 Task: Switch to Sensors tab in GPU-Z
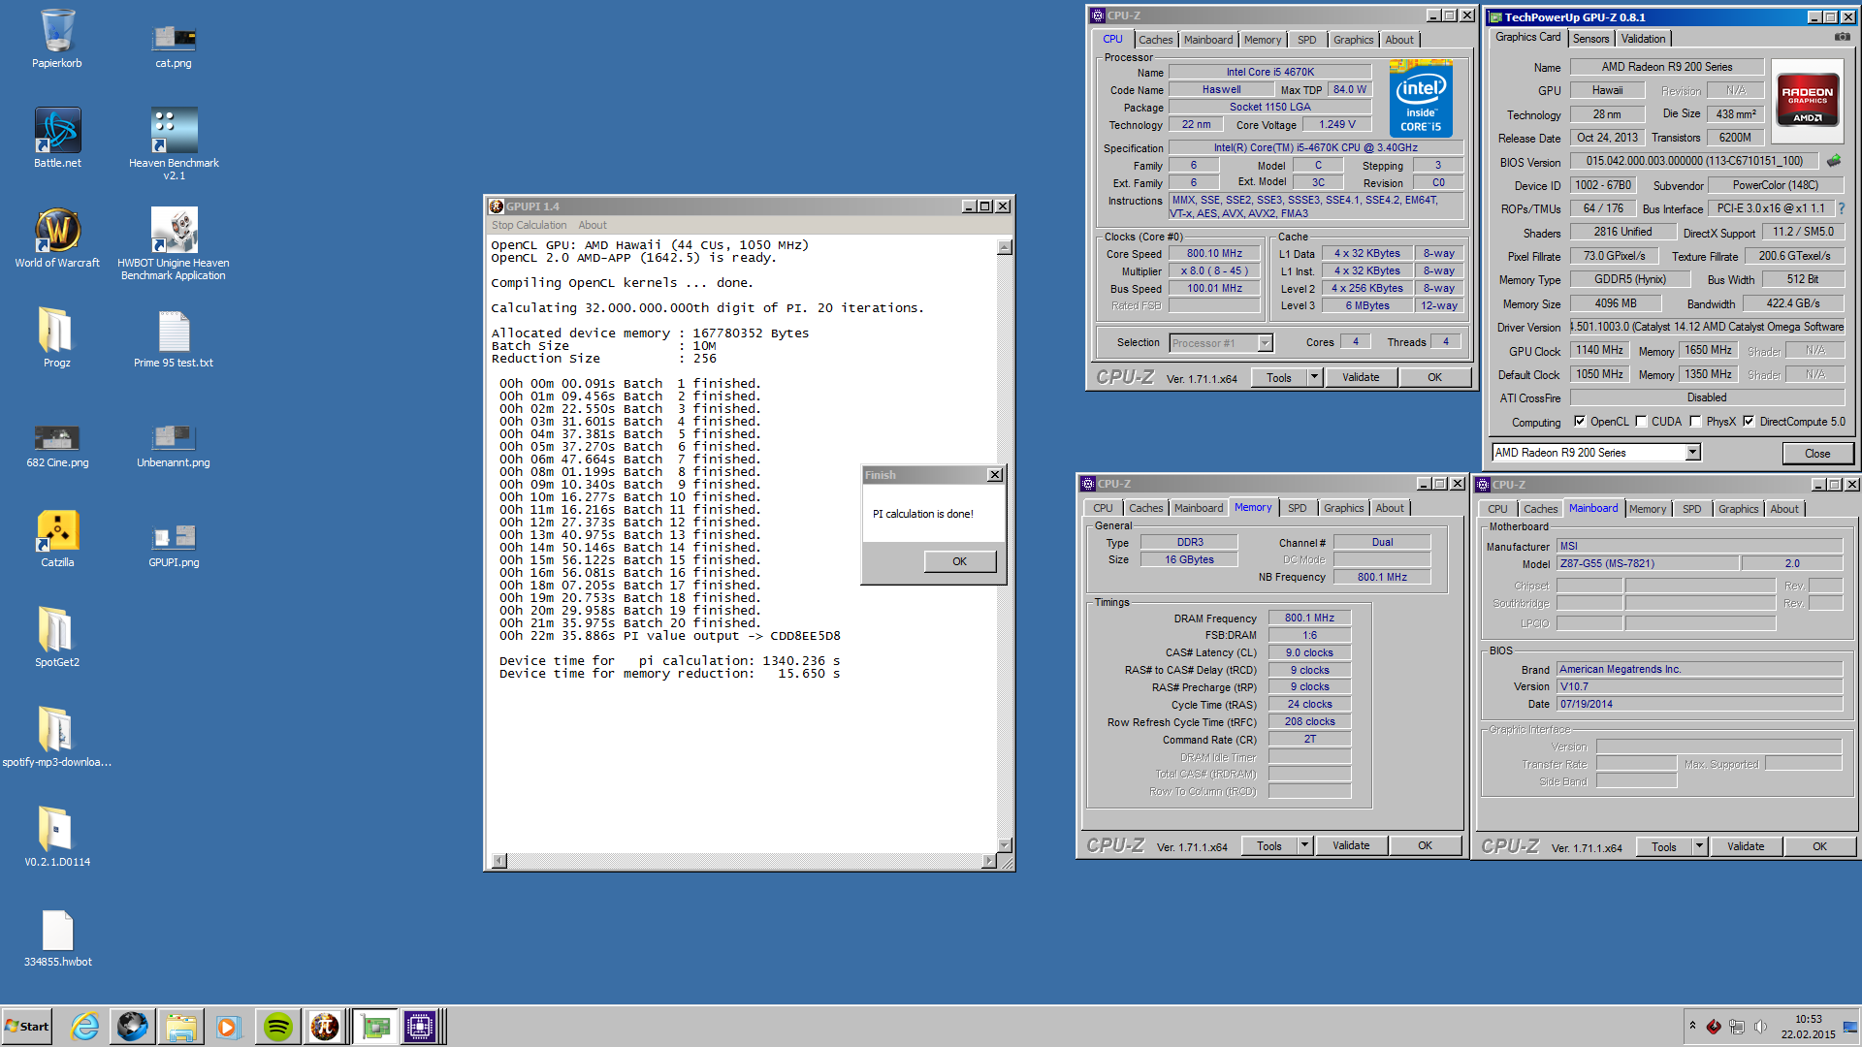point(1590,39)
